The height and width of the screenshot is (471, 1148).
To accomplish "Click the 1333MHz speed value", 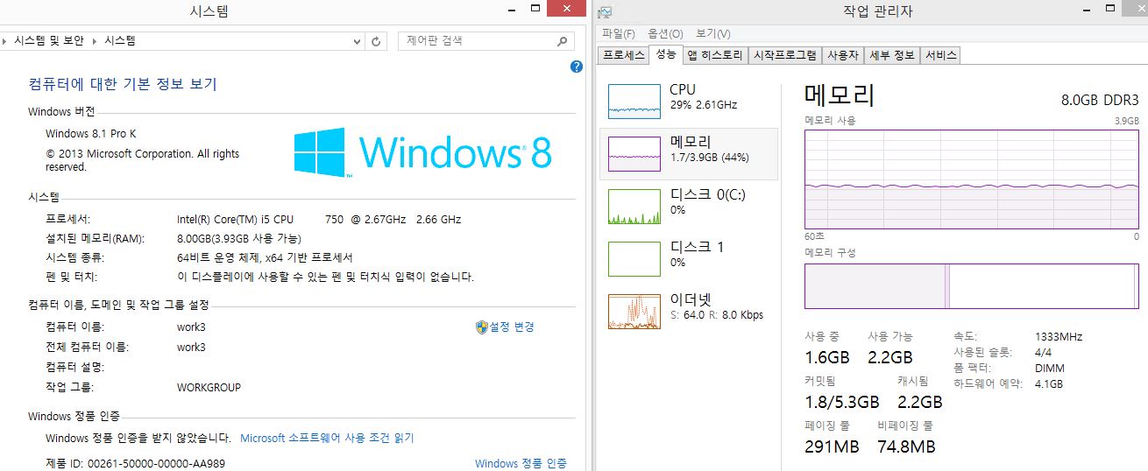I will (1059, 336).
